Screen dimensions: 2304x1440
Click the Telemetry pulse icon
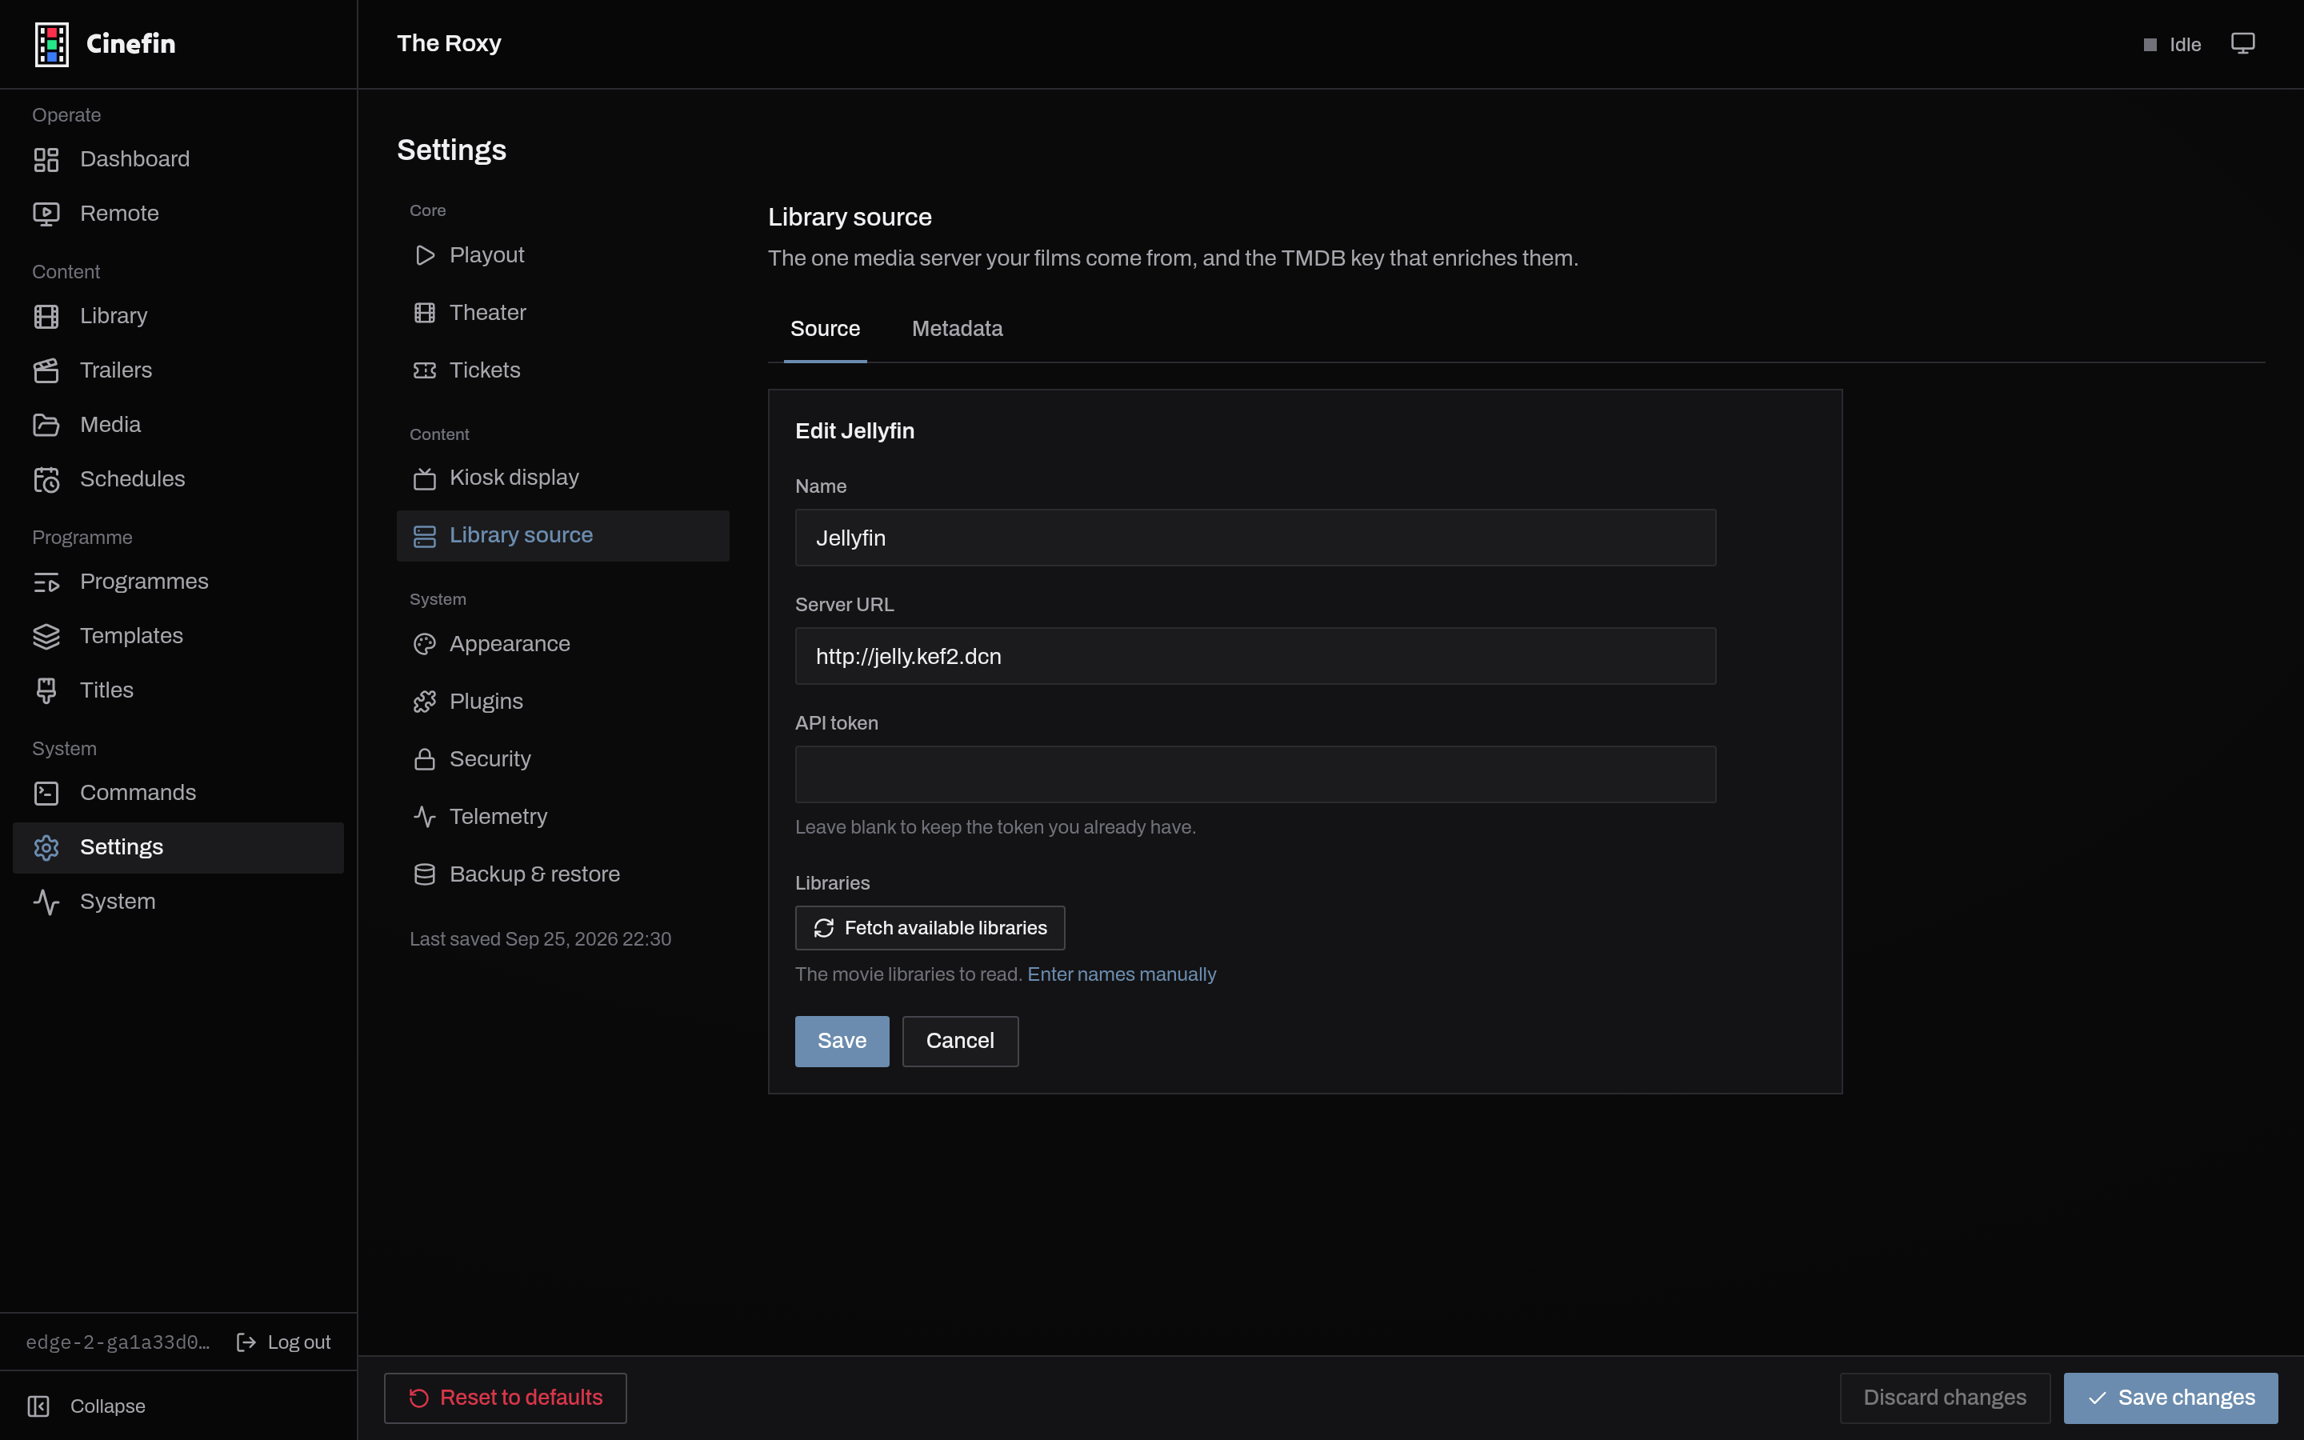point(425,816)
